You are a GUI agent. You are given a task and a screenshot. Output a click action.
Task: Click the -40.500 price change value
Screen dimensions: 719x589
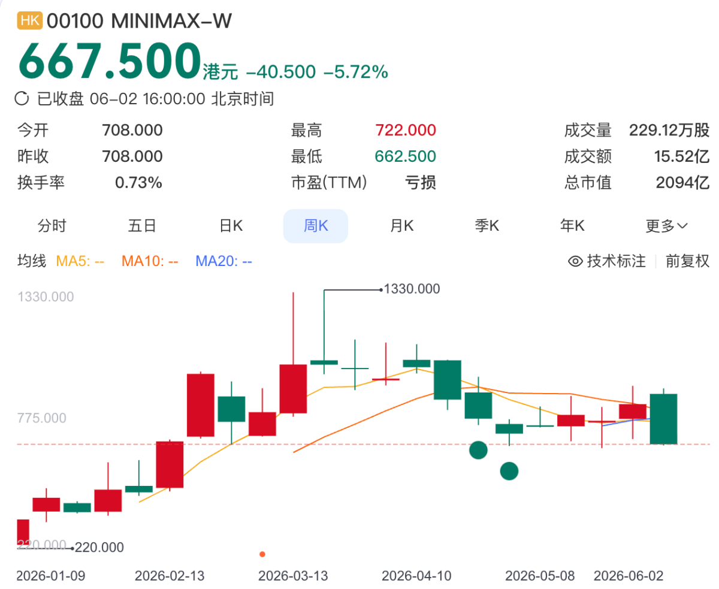point(280,73)
